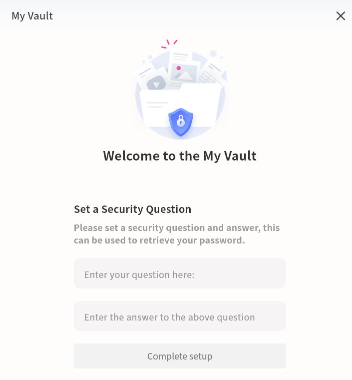Click the lined paper on illustration's left edge

[145, 73]
